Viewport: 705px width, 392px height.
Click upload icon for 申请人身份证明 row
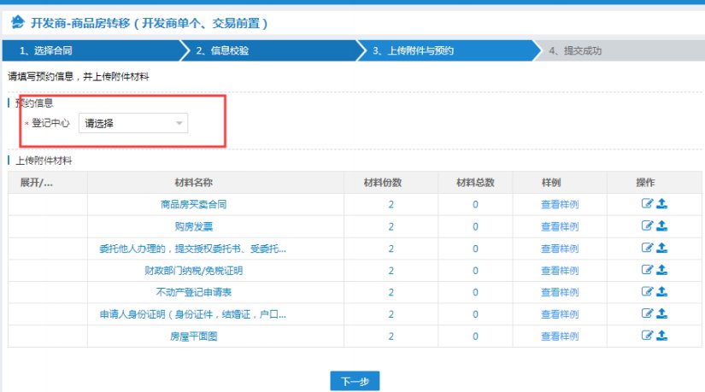[x=661, y=313]
